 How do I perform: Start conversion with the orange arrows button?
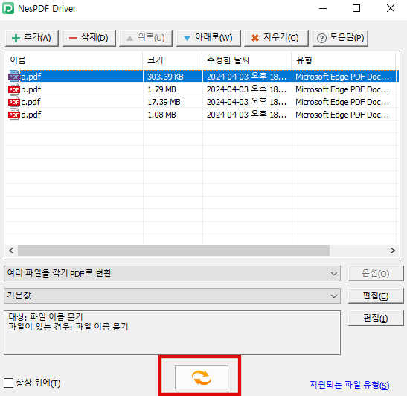pyautogui.click(x=202, y=377)
